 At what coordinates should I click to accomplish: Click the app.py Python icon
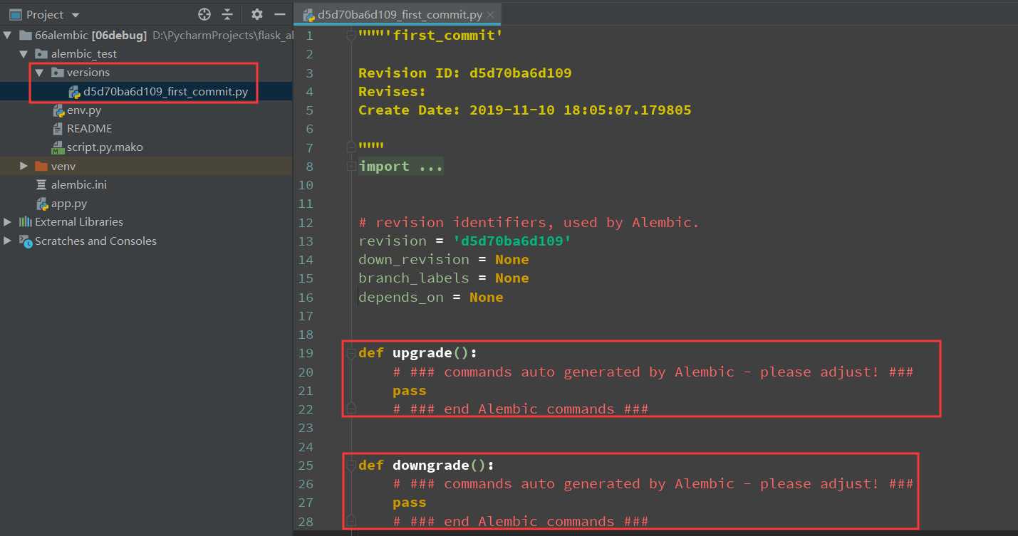pyautogui.click(x=42, y=204)
